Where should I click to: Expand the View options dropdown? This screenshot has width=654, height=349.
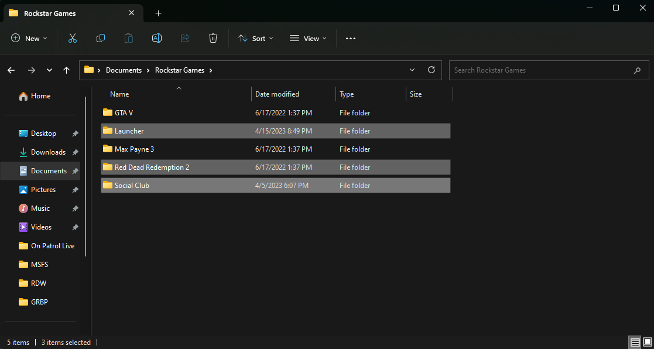point(308,39)
